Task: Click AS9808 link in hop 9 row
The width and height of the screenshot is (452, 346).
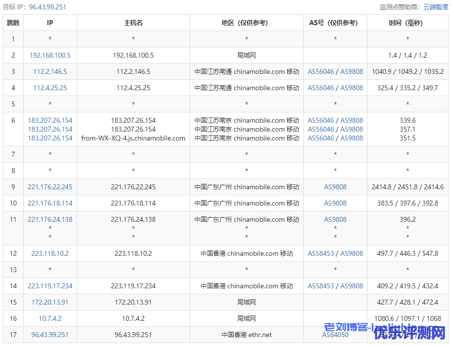Action: [335, 187]
